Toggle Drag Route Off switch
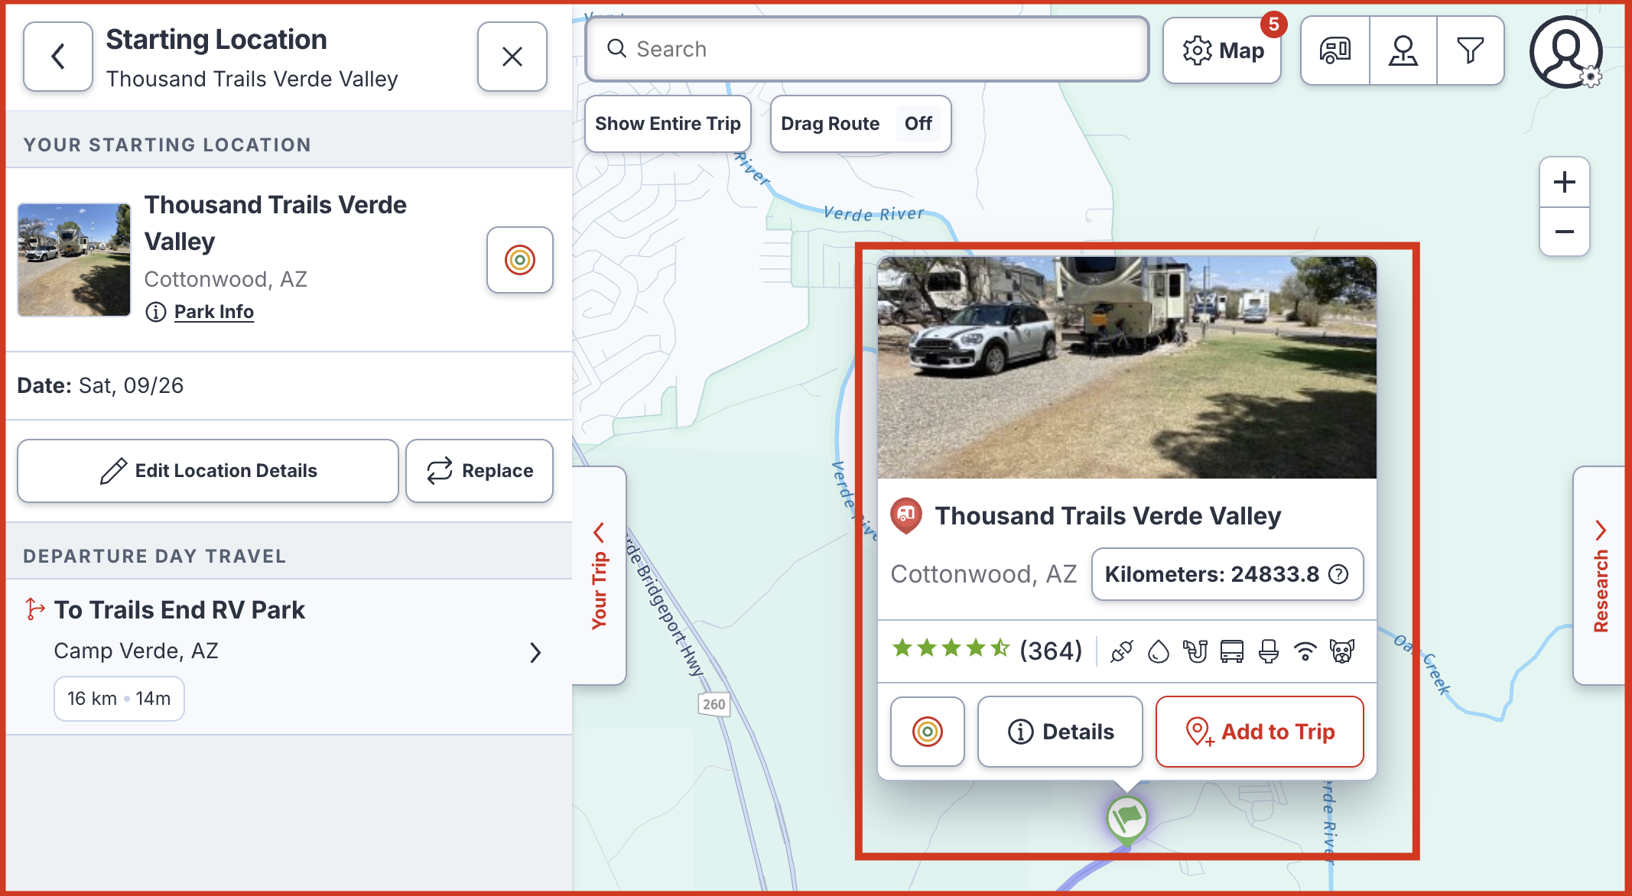Screen dimensions: 1632x896 [918, 124]
